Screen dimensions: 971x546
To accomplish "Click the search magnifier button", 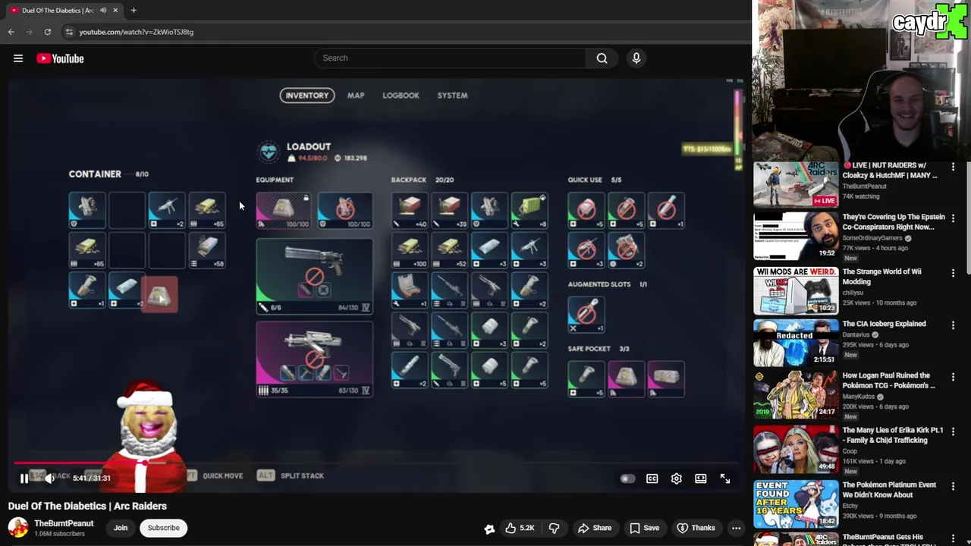I will 602,58.
